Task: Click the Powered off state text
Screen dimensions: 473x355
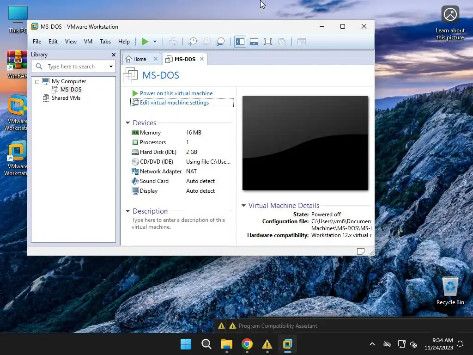Action: 326,214
